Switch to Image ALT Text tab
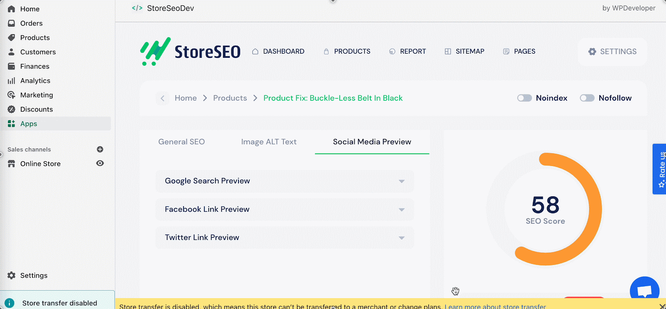Screen dimensions: 666x309 (269, 142)
